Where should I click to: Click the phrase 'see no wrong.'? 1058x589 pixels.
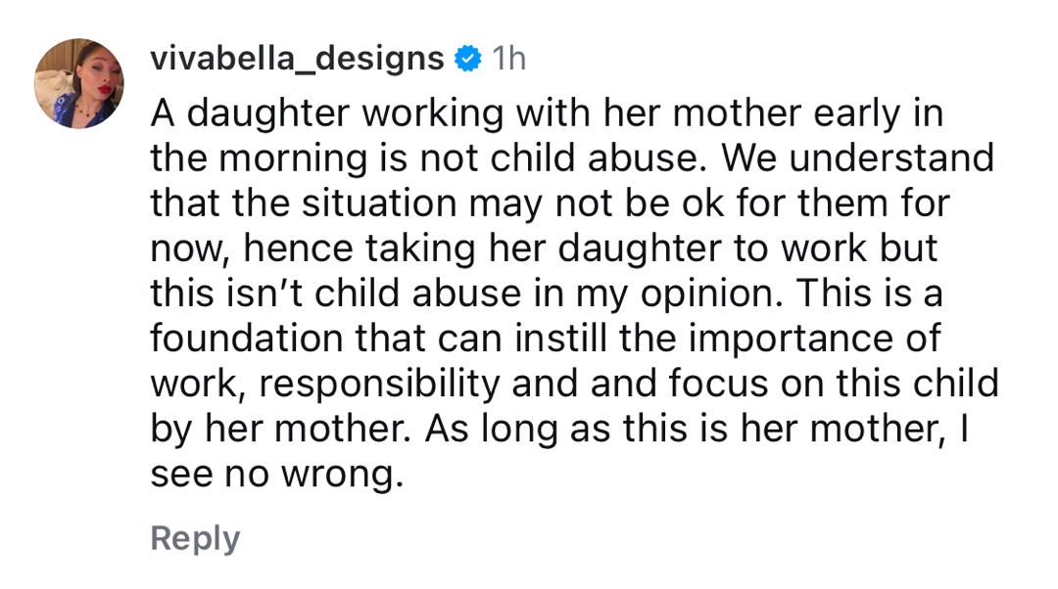(276, 475)
